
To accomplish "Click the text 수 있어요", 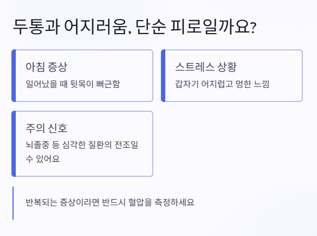I will tap(42, 159).
